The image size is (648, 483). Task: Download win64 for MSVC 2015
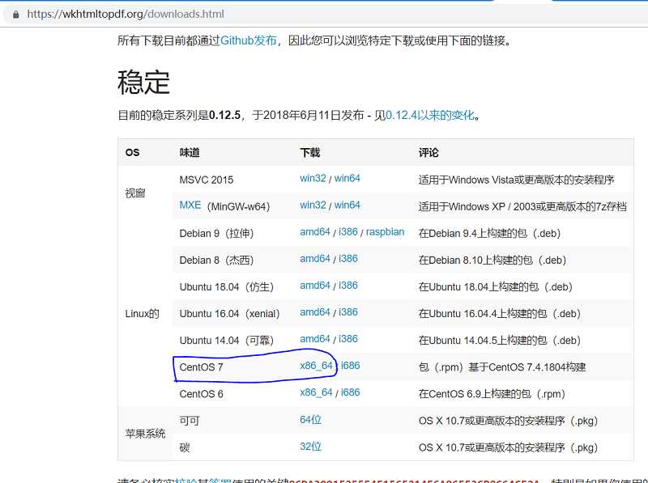(x=347, y=178)
